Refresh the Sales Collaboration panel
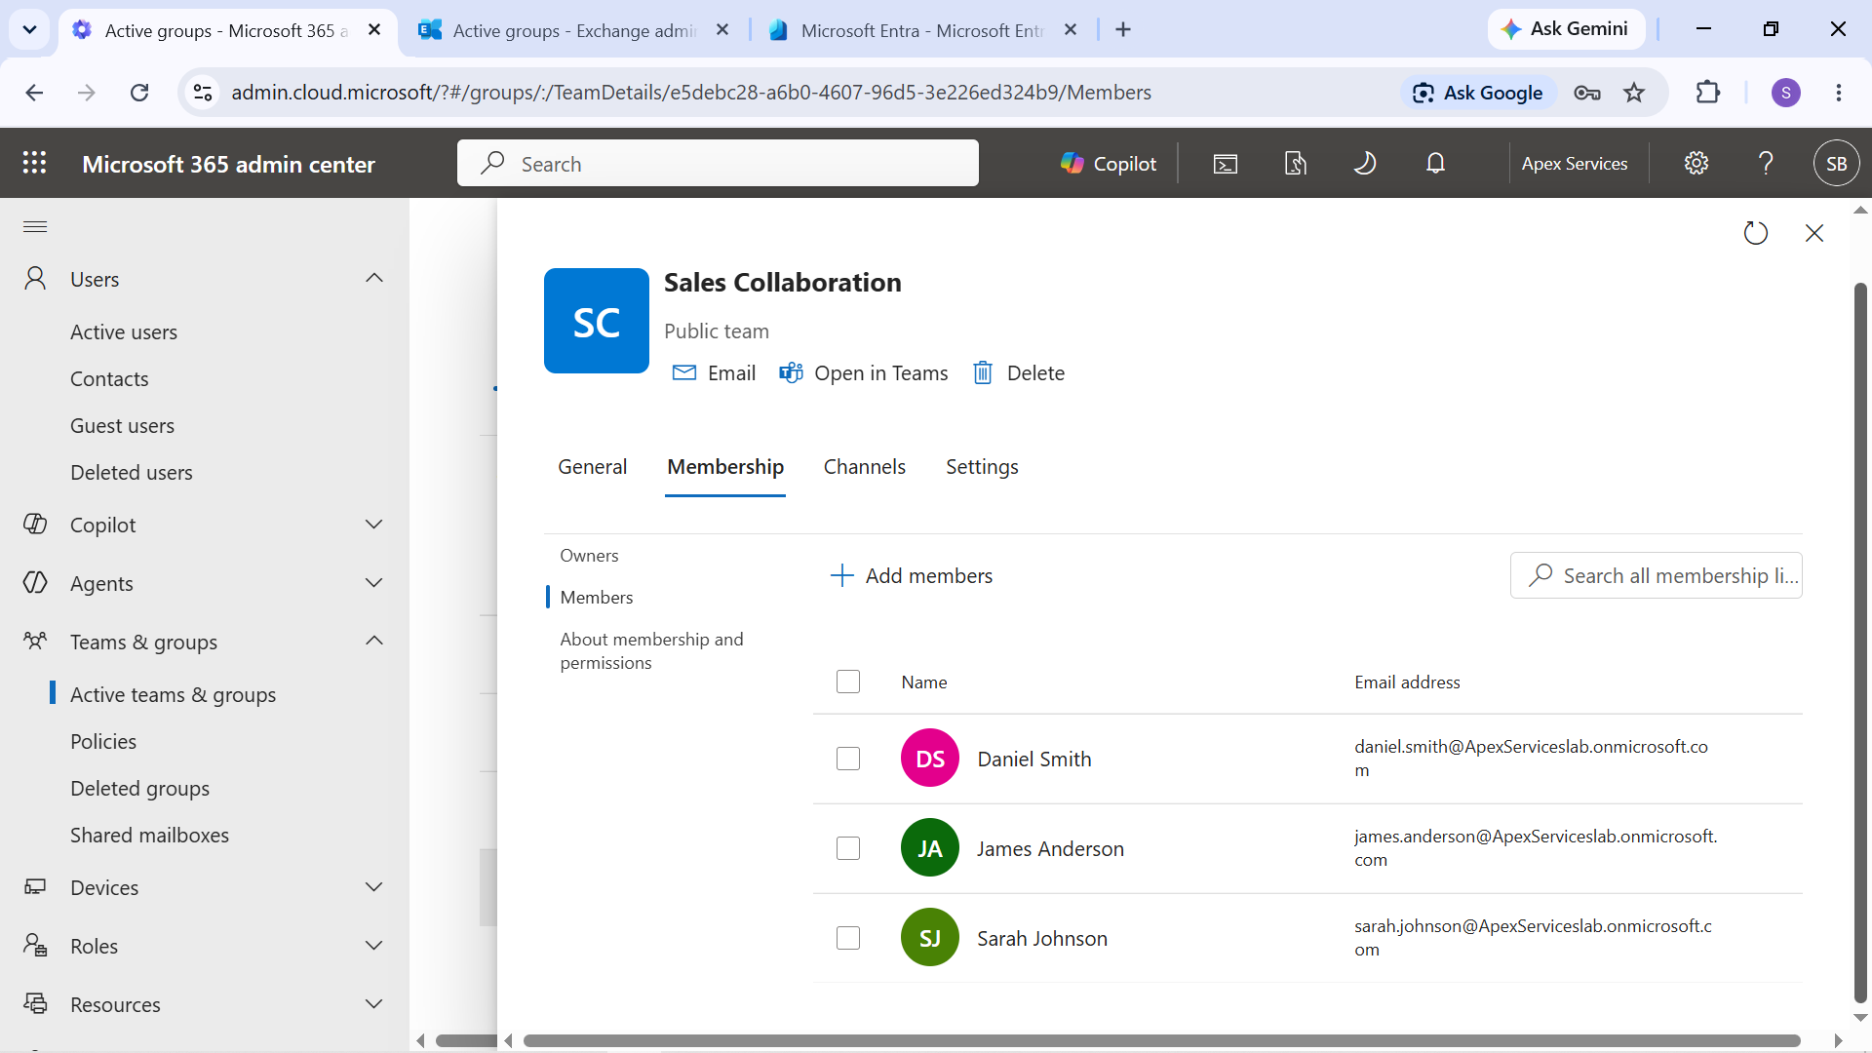Viewport: 1872px width, 1053px height. (1755, 233)
